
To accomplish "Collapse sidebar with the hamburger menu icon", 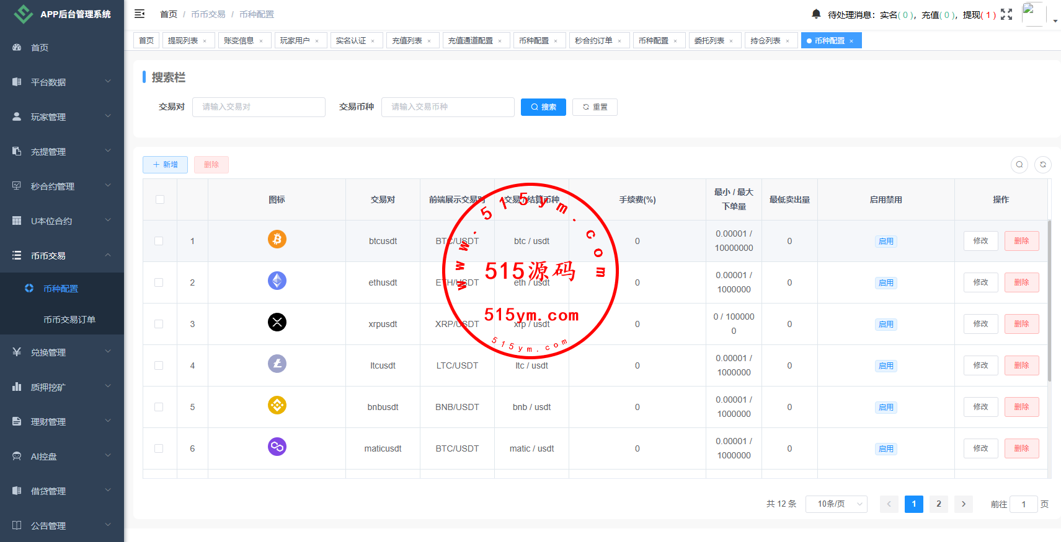I will click(140, 14).
